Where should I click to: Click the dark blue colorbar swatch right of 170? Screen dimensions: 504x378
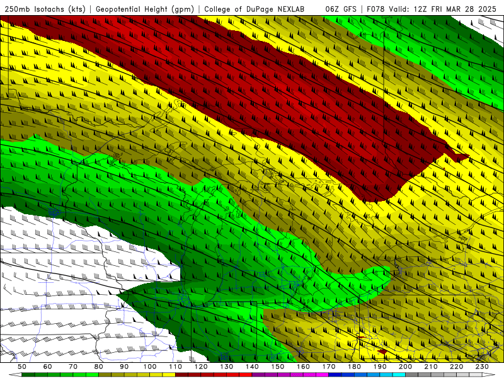(x=335, y=375)
